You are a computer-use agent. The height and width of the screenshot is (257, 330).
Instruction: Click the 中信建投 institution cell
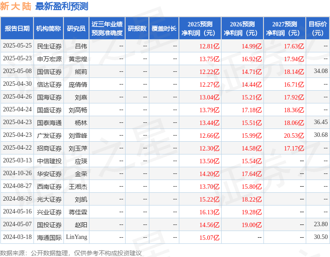[49, 161]
